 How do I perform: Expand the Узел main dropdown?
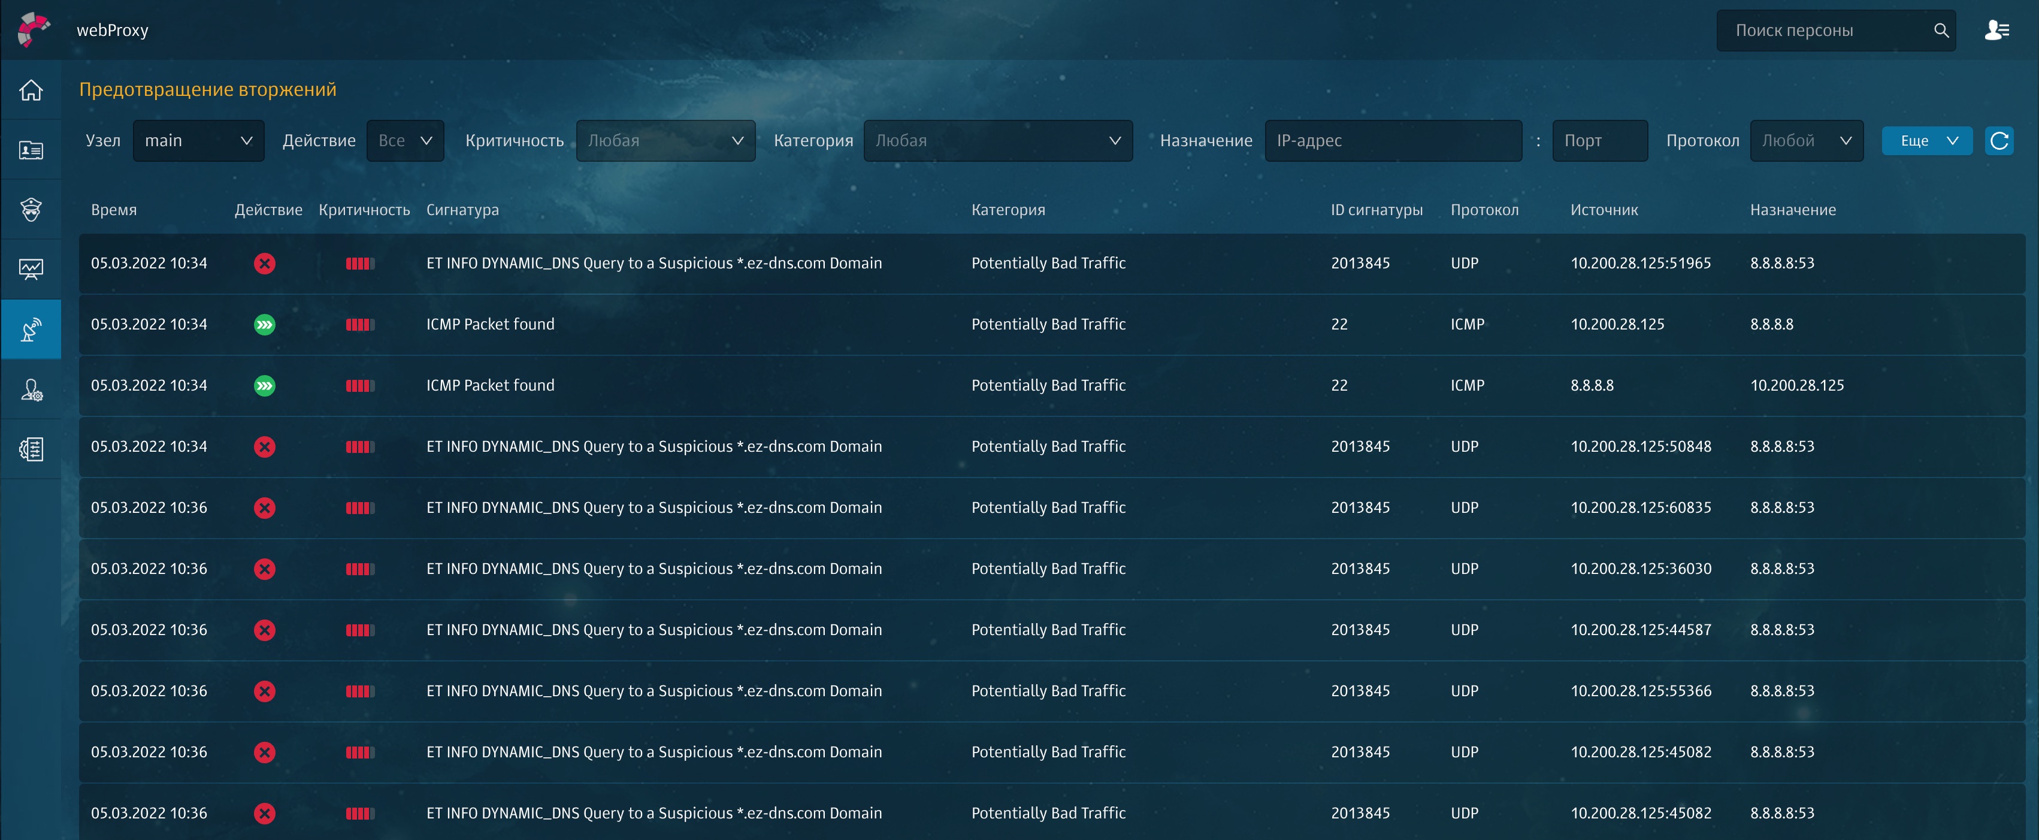tap(199, 141)
